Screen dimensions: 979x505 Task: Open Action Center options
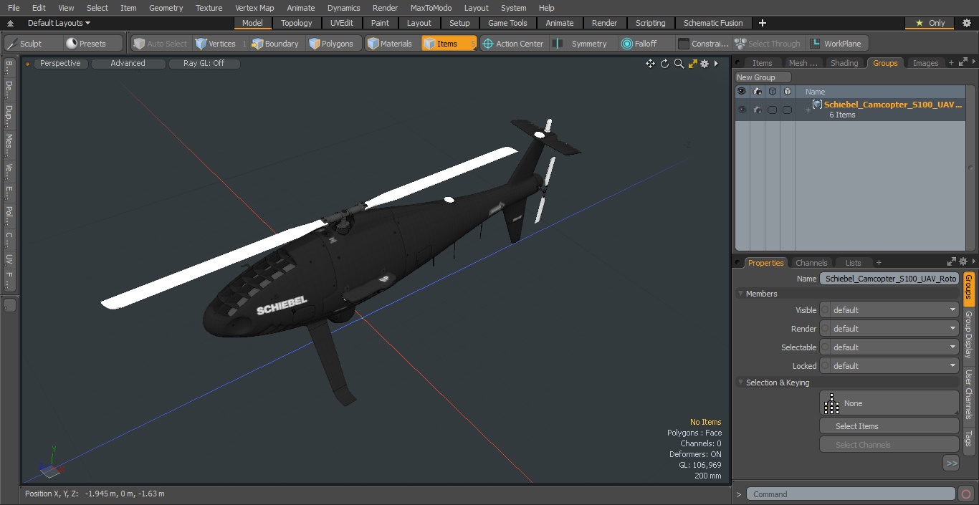click(x=513, y=44)
